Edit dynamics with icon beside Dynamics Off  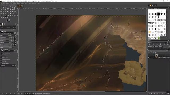coord(15,50)
